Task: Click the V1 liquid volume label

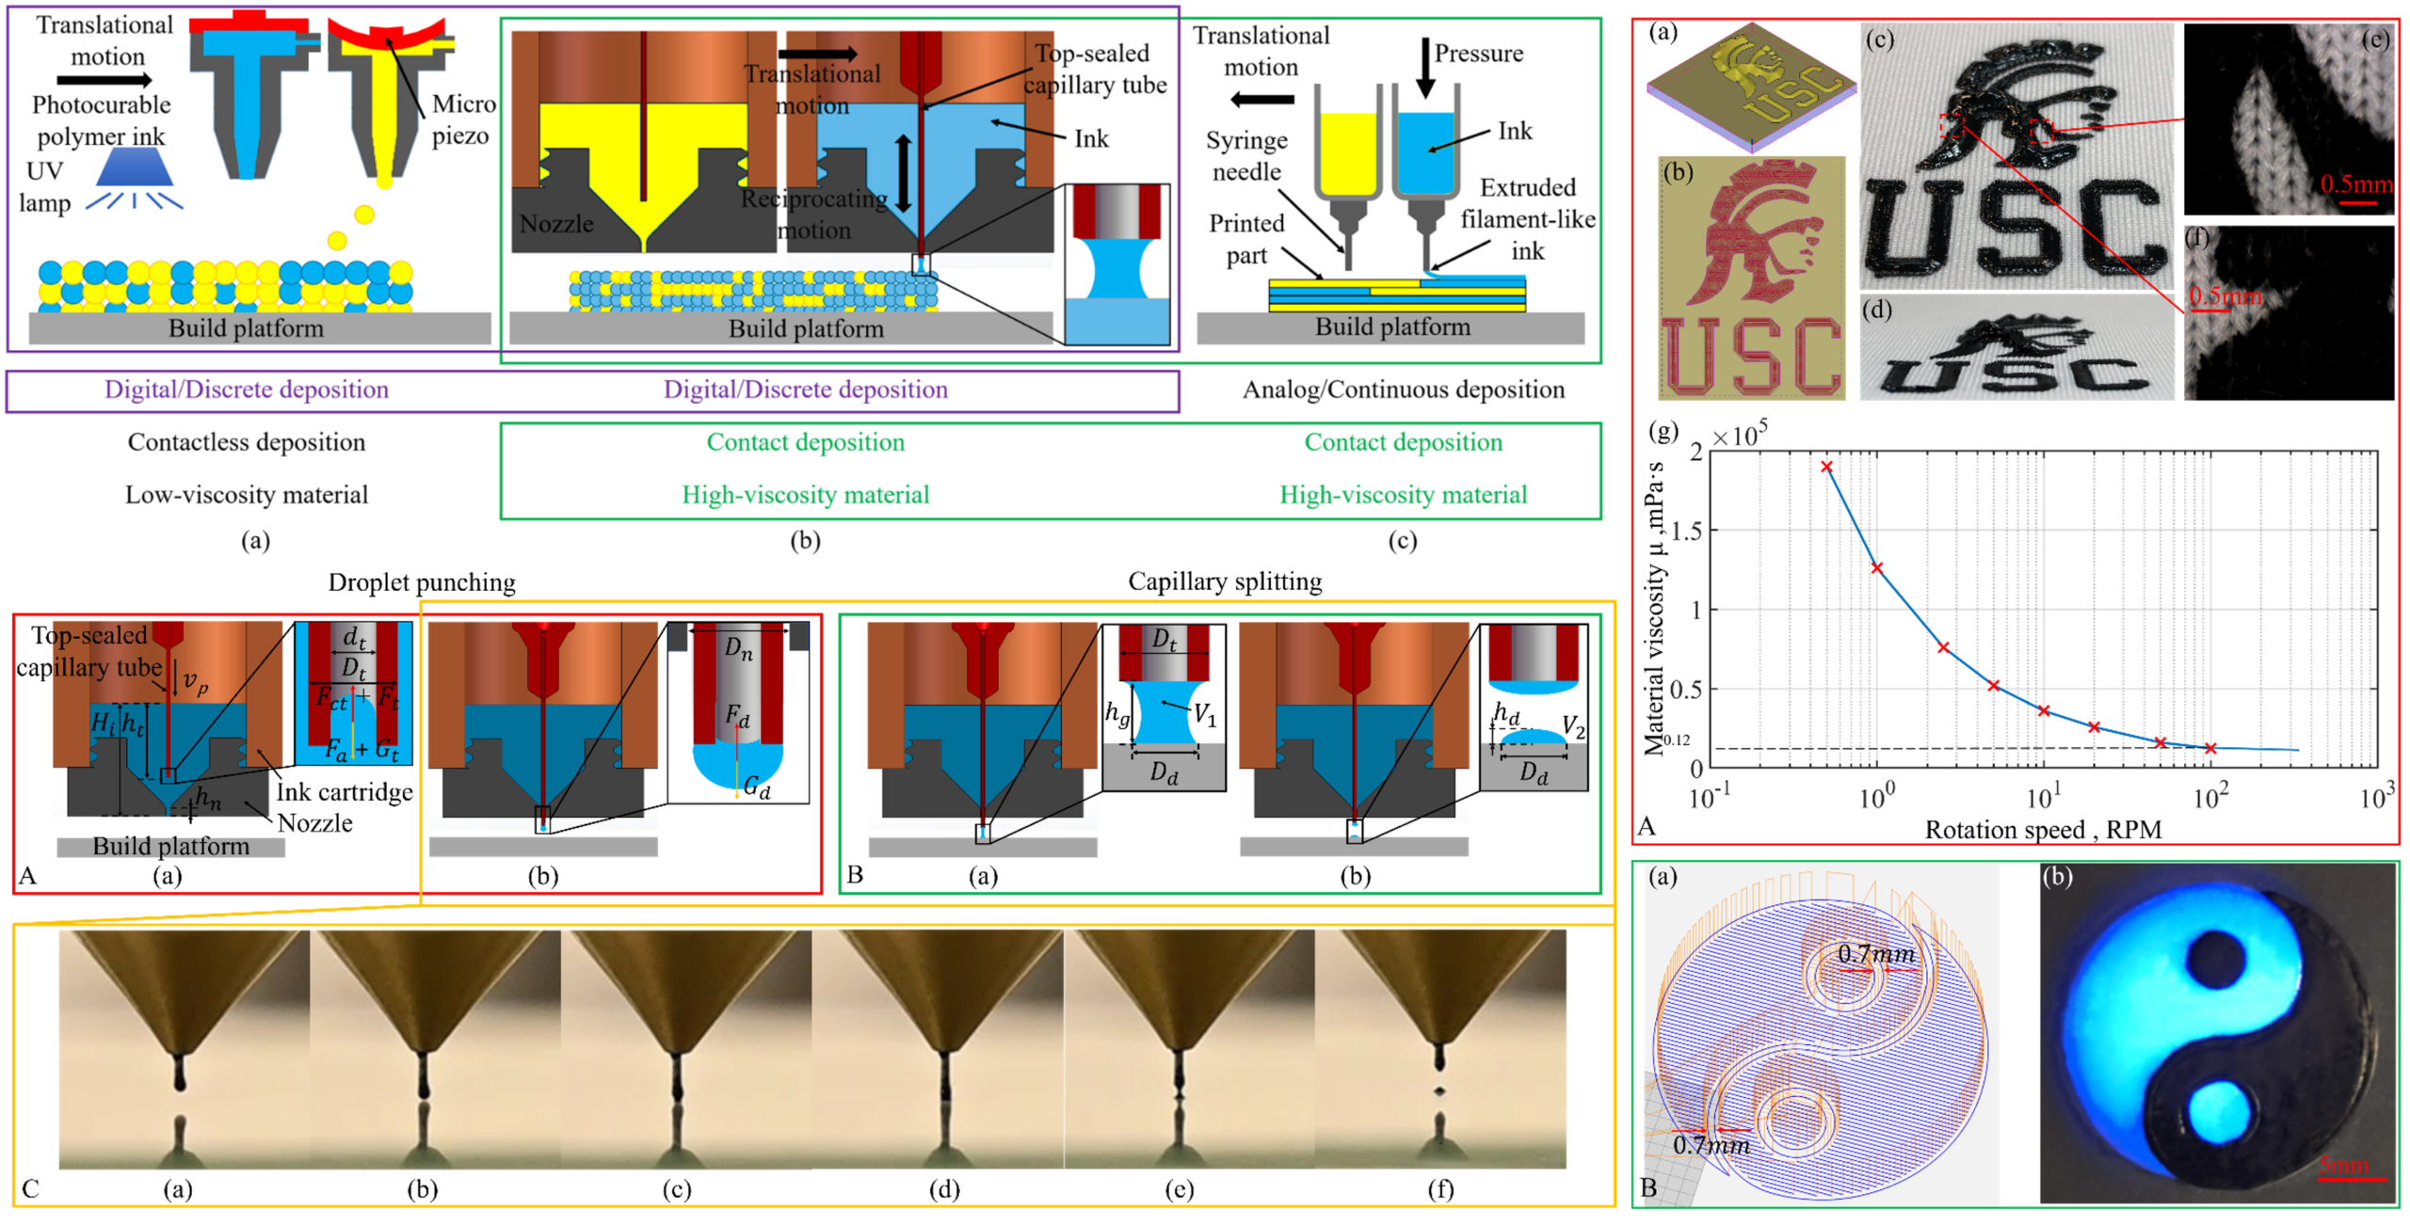Action: tap(1205, 716)
